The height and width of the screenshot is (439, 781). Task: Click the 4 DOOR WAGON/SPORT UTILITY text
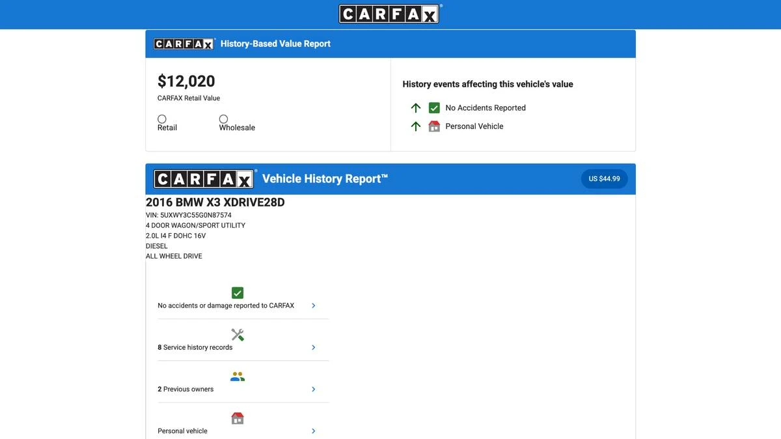[x=196, y=225]
